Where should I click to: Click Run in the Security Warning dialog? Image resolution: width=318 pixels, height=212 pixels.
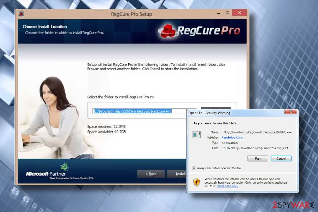pos(258,158)
